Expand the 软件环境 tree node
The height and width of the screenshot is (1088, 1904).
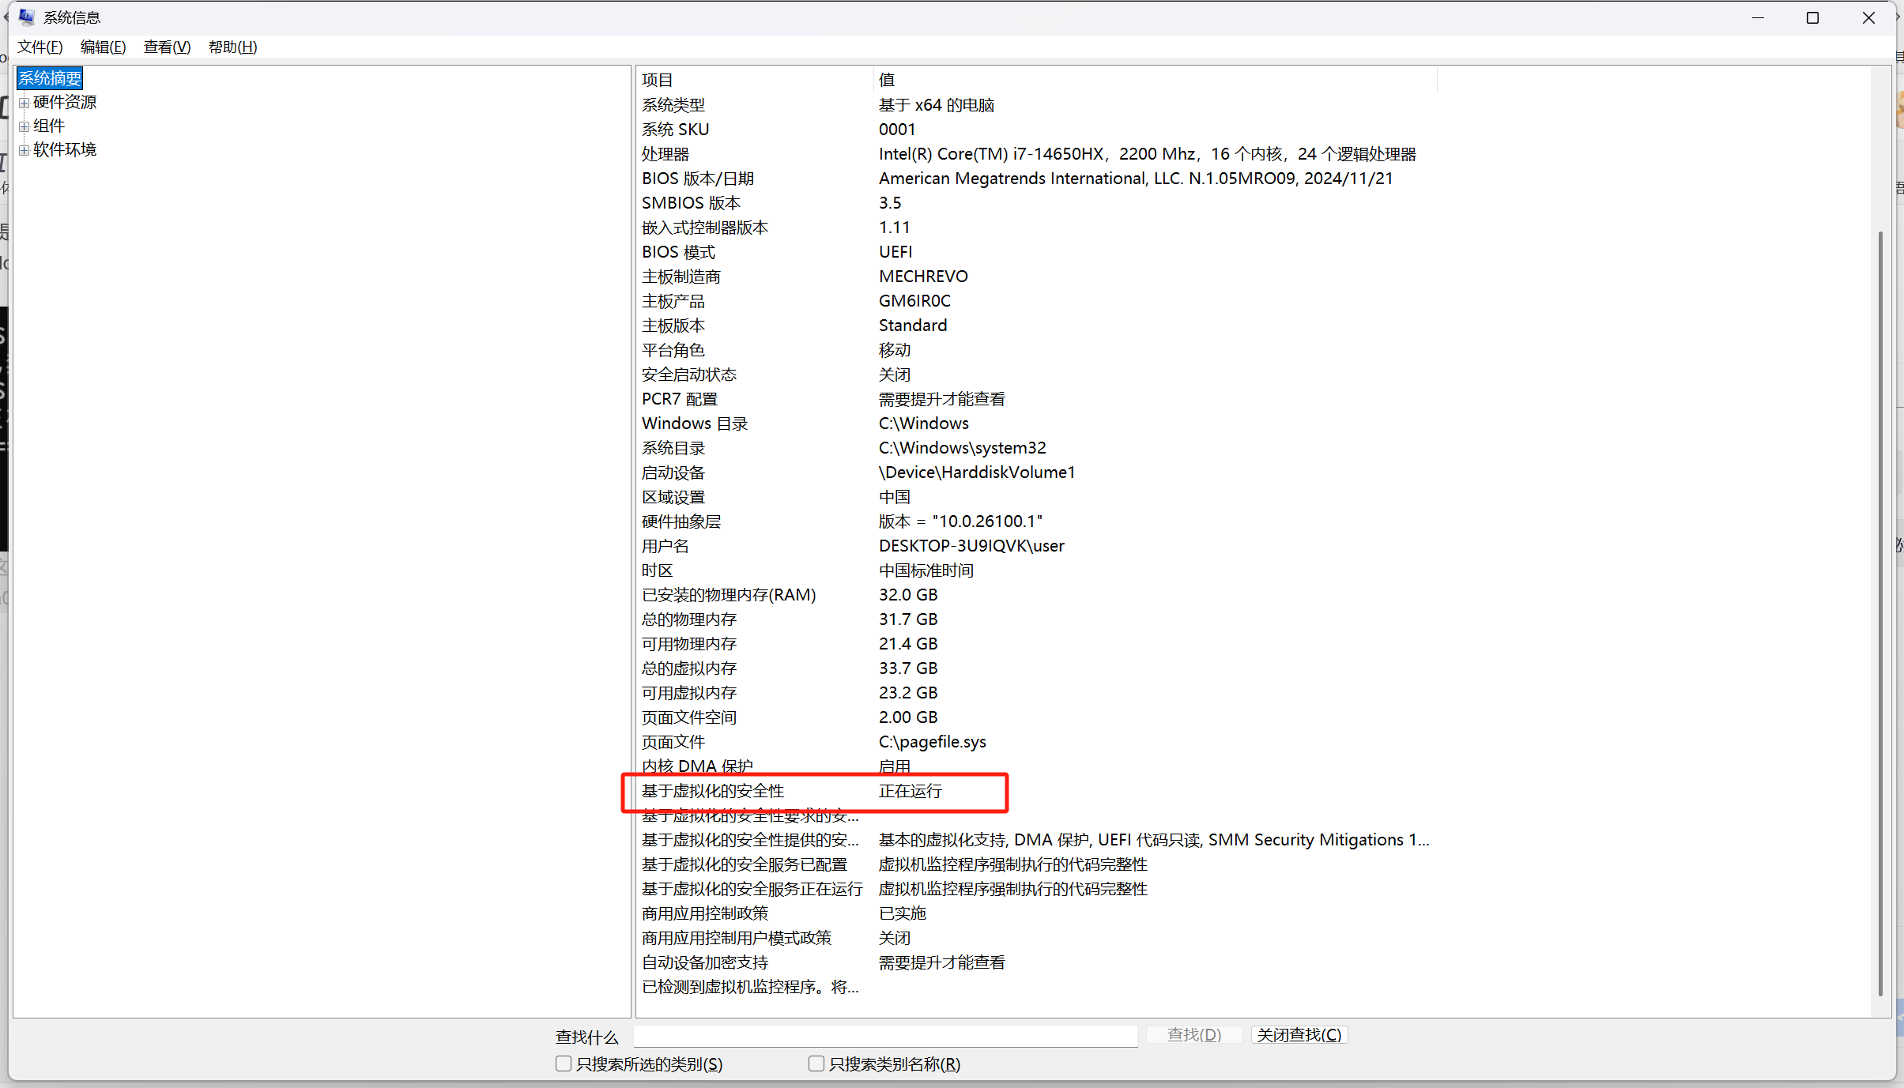pyautogui.click(x=24, y=150)
